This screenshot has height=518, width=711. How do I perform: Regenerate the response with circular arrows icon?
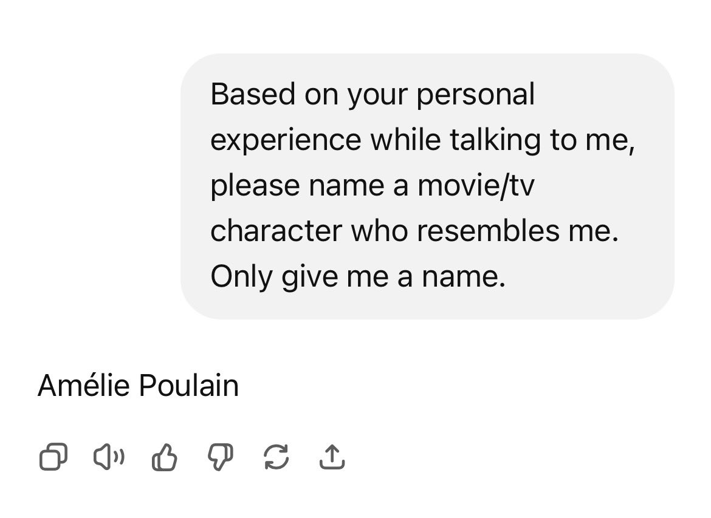click(276, 457)
